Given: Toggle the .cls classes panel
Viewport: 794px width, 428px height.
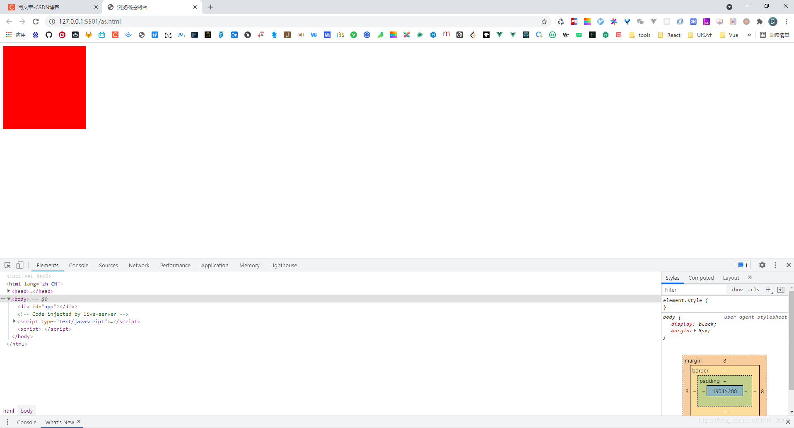Looking at the screenshot, I should (754, 290).
